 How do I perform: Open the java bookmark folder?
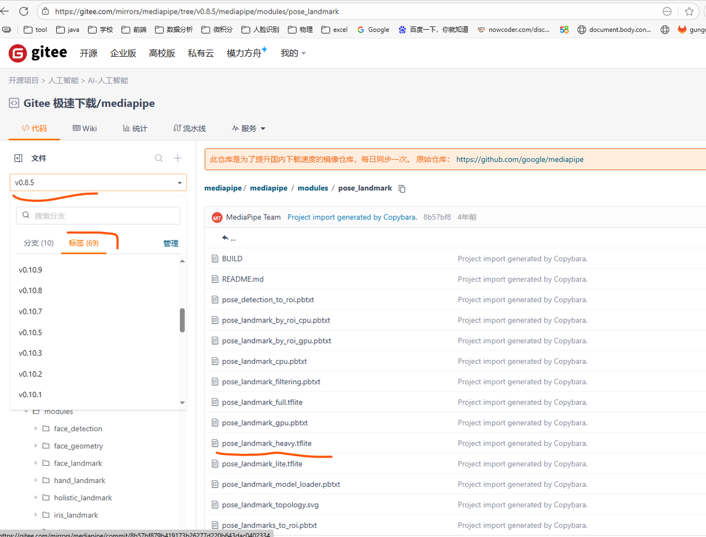[x=68, y=30]
